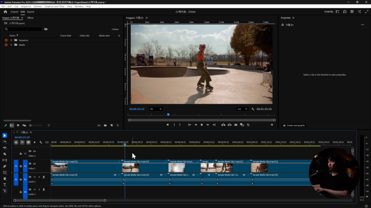This screenshot has height=208, width=371.
Task: Click the Export Frame camera icon
Action: 235,124
